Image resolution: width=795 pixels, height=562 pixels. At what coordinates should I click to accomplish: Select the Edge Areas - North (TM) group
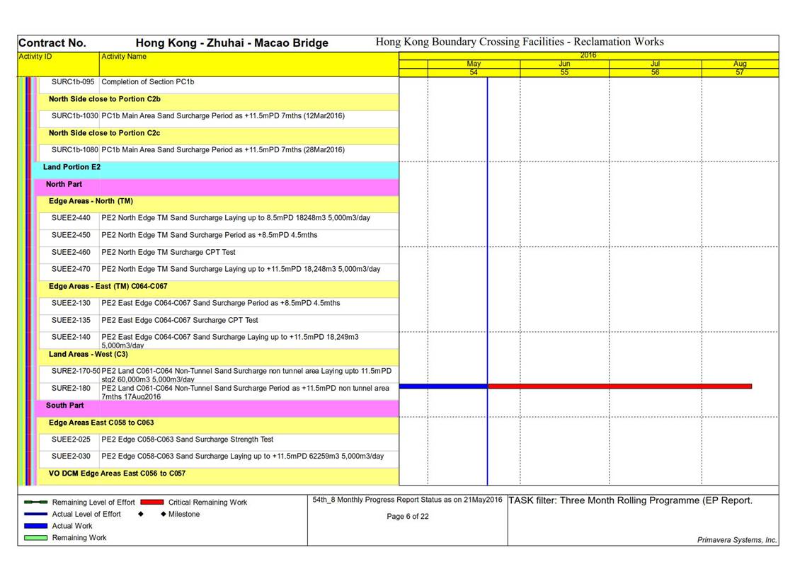point(219,205)
